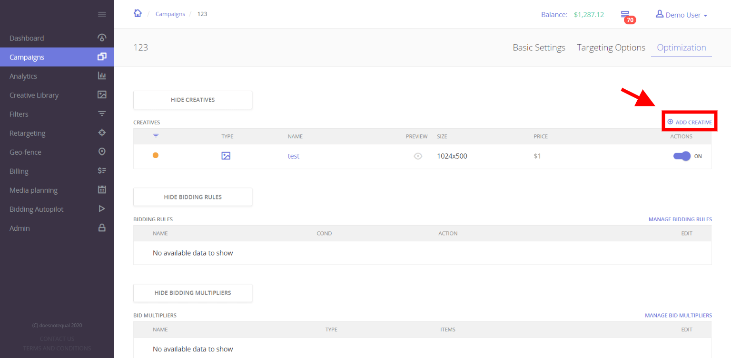Preview the test creative with the eye icon

click(418, 156)
